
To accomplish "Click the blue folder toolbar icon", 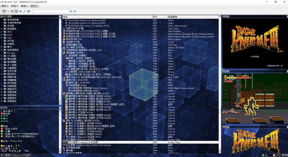I will pyautogui.click(x=21, y=12).
